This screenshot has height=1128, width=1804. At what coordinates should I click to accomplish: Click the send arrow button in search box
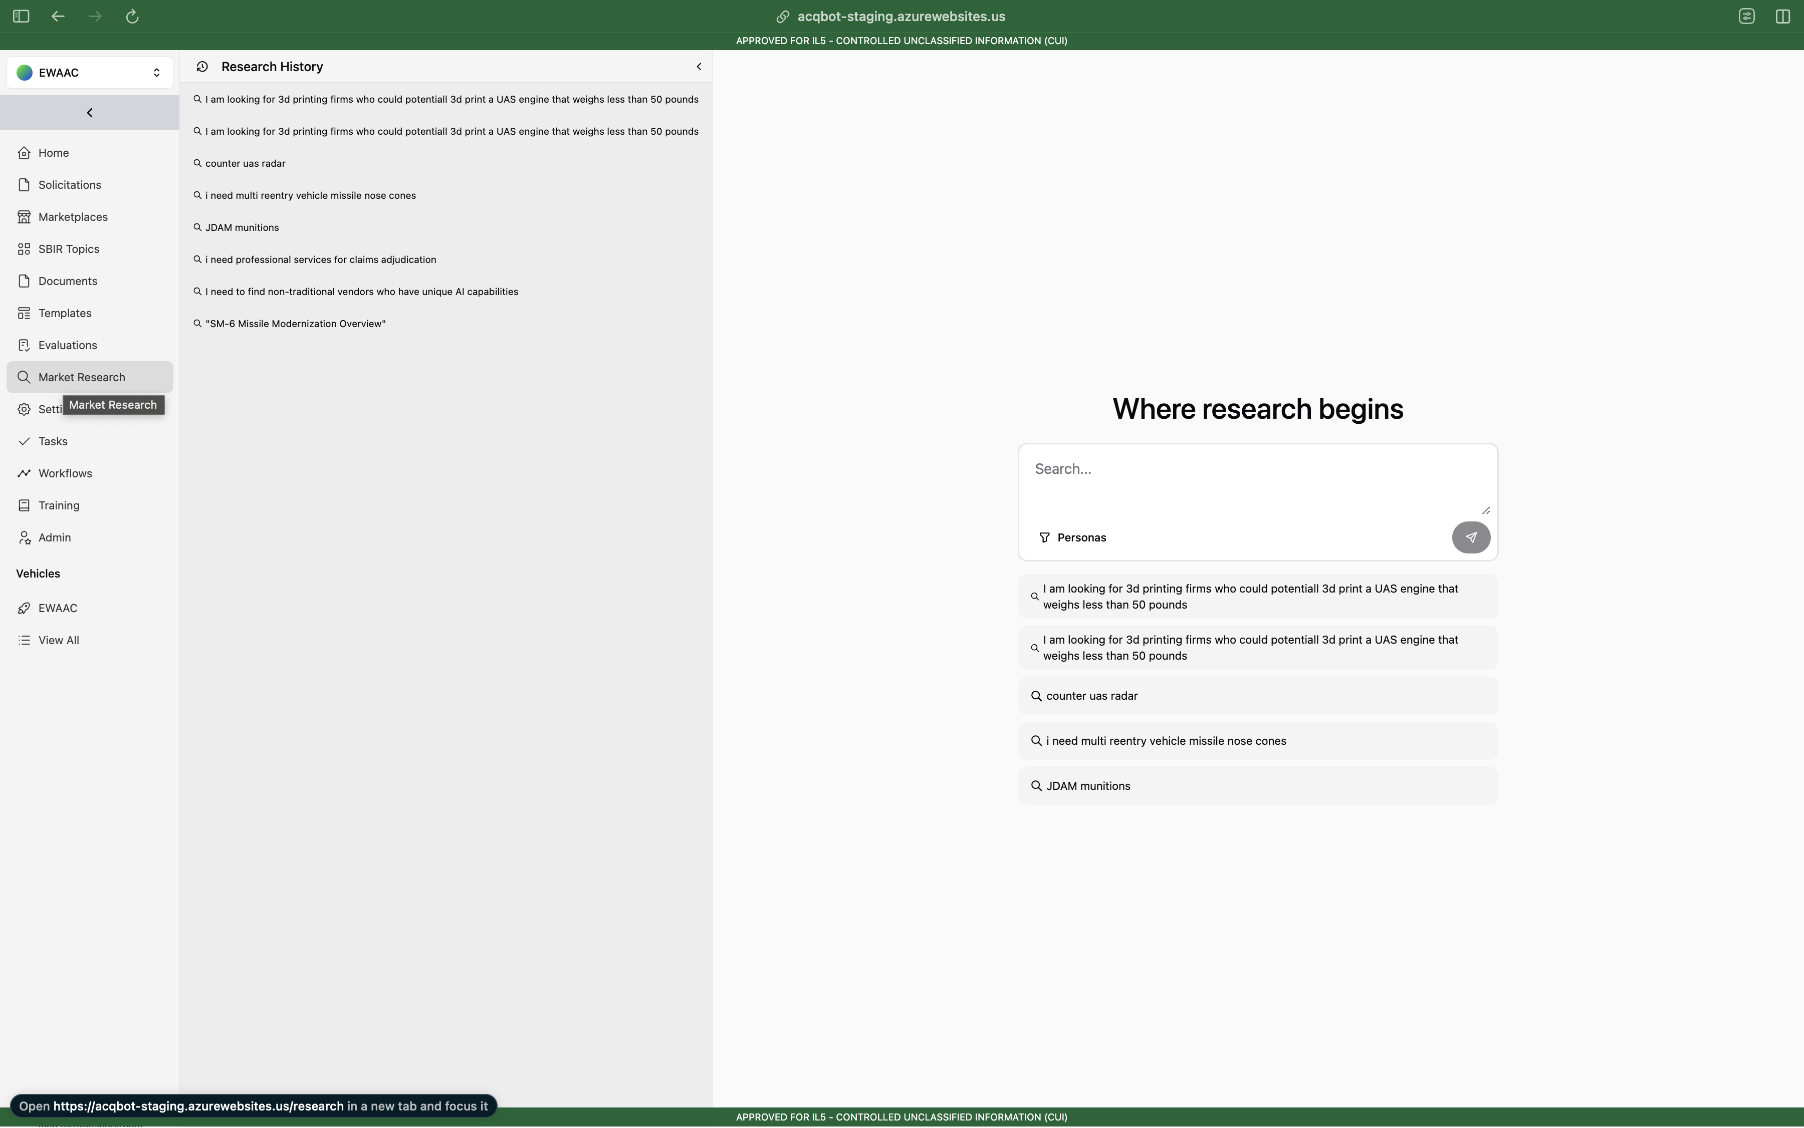(x=1470, y=537)
